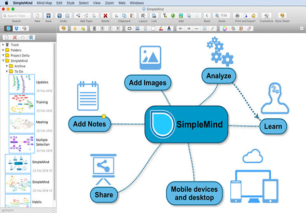
Task: Expand the Folders tree item
Action: [3, 50]
